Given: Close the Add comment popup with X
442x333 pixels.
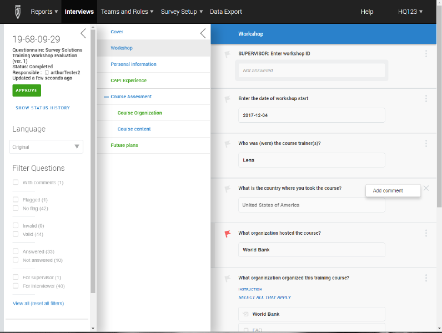Looking at the screenshot, I should (x=426, y=188).
